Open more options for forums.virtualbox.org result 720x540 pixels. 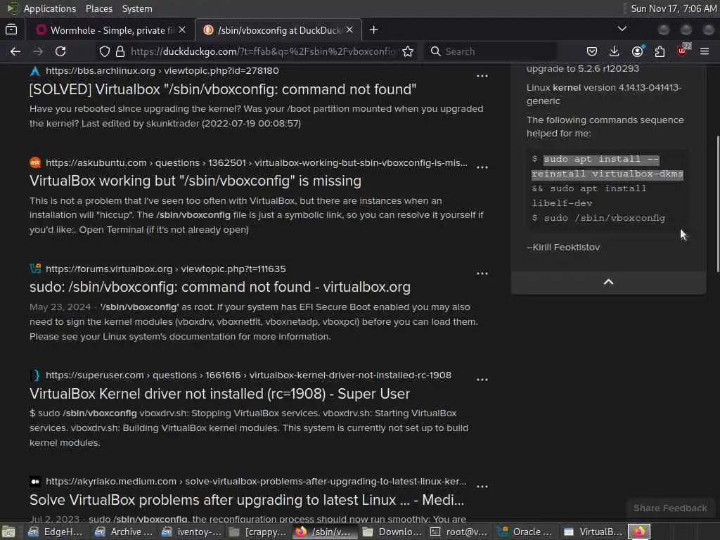click(x=482, y=274)
